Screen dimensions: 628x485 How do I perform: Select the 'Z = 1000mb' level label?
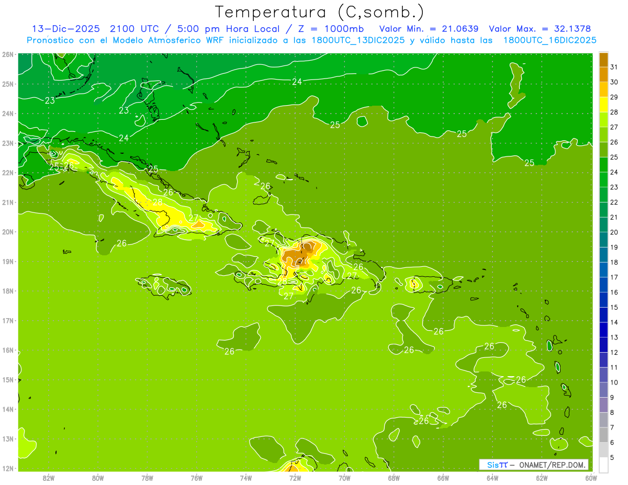coord(331,29)
